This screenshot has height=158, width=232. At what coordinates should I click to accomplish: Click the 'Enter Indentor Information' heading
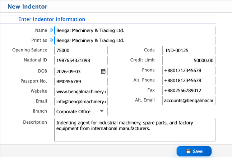pyautogui.click(x=52, y=19)
